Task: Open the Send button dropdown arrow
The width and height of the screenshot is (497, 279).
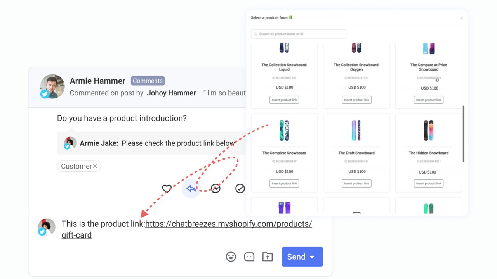Action: tap(312, 257)
